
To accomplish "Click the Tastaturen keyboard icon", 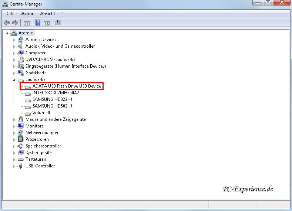I will tap(21, 159).
